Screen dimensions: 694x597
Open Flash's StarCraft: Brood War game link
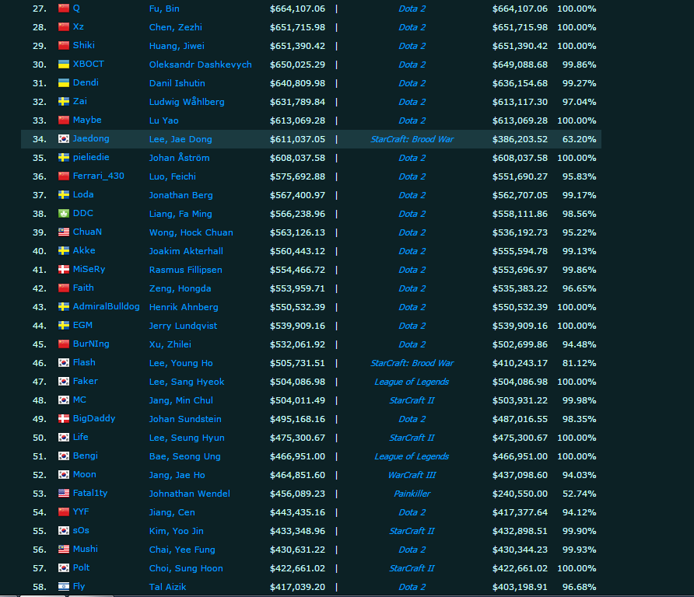[412, 363]
